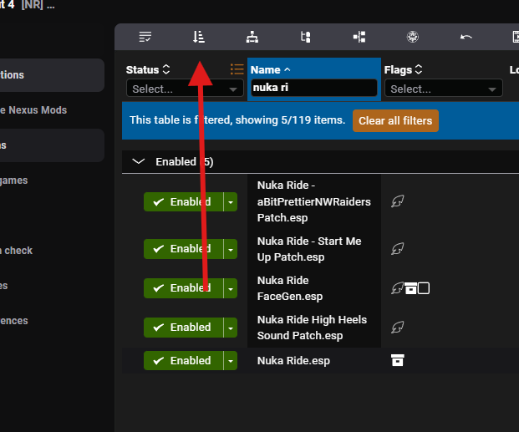Screen dimensions: 519x432
Task: Toggle Enabled status of Nuka Ride FaceGen.esp
Action: [x=183, y=288]
